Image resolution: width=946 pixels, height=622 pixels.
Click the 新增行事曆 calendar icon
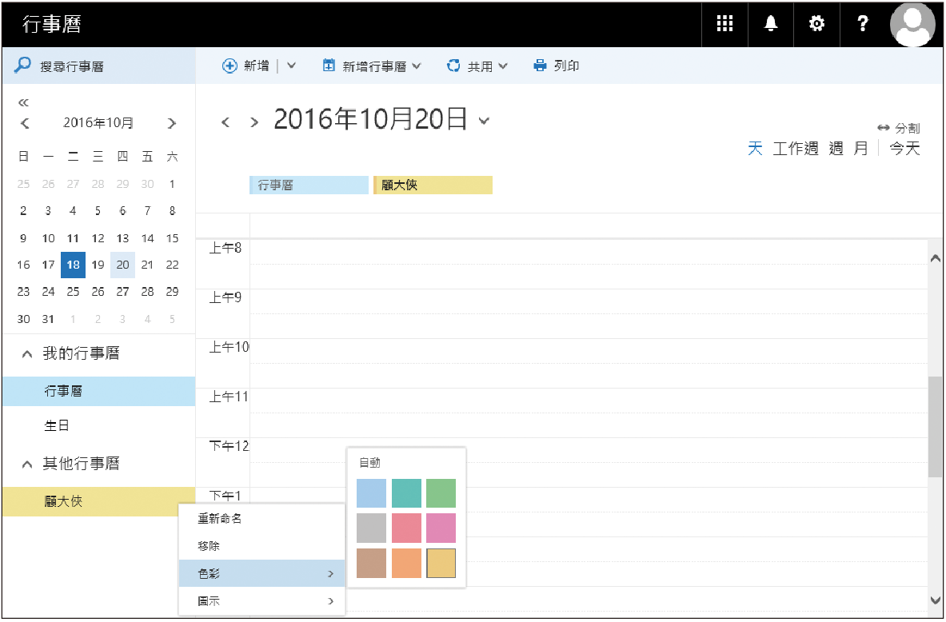329,66
